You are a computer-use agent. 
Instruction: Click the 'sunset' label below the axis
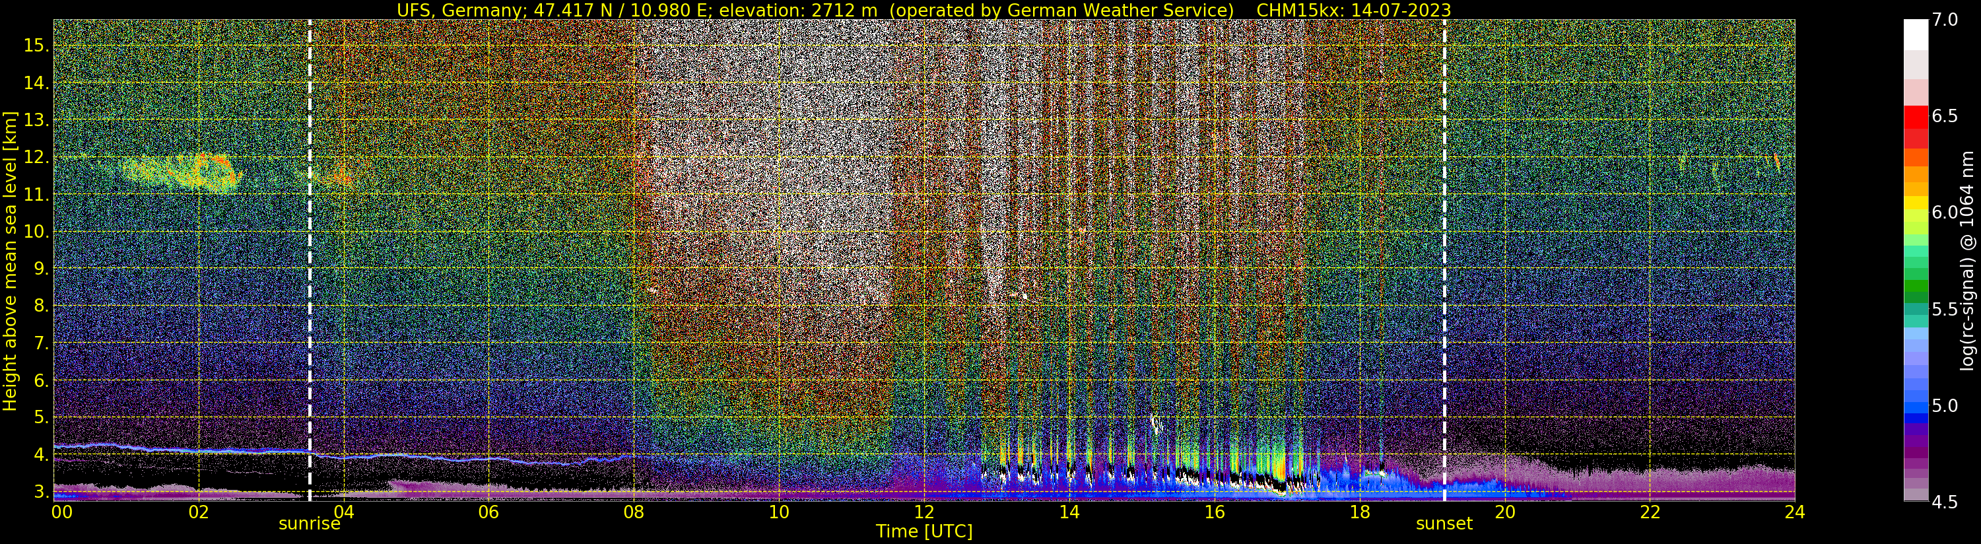(1444, 524)
